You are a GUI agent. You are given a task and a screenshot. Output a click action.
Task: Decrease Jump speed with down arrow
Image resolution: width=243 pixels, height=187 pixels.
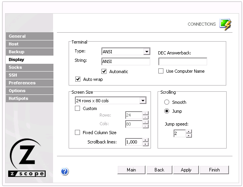click(189, 135)
